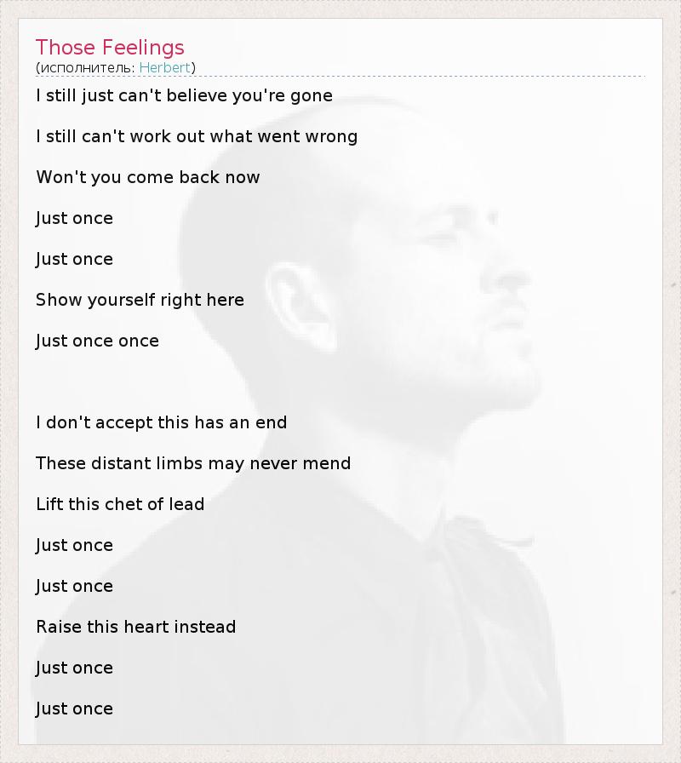Select lyric line ending "believe you're gone"
This screenshot has height=763, width=681.
pyautogui.click(x=184, y=95)
